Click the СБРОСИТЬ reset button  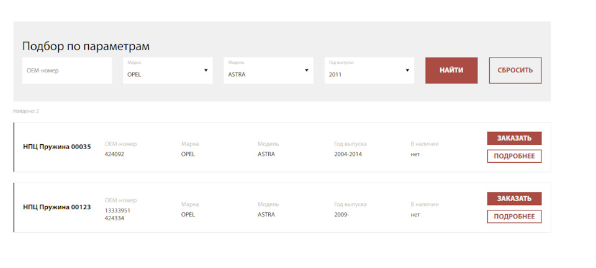(515, 71)
